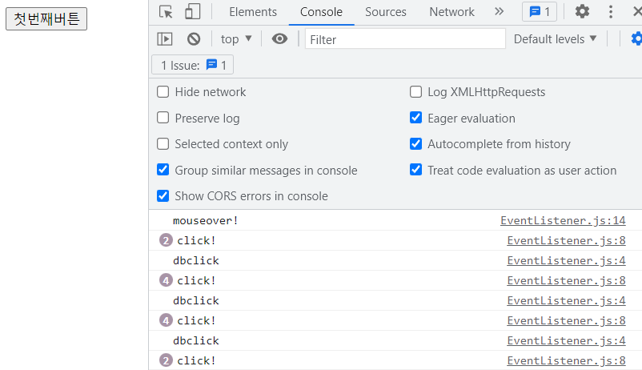This screenshot has width=642, height=370.
Task: Click the 첫번째버튼 button on the page
Action: click(46, 19)
